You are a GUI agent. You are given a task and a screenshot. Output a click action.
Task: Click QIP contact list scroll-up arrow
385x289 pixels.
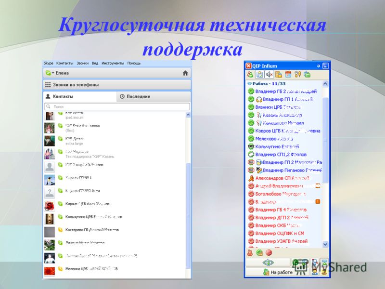(325, 84)
